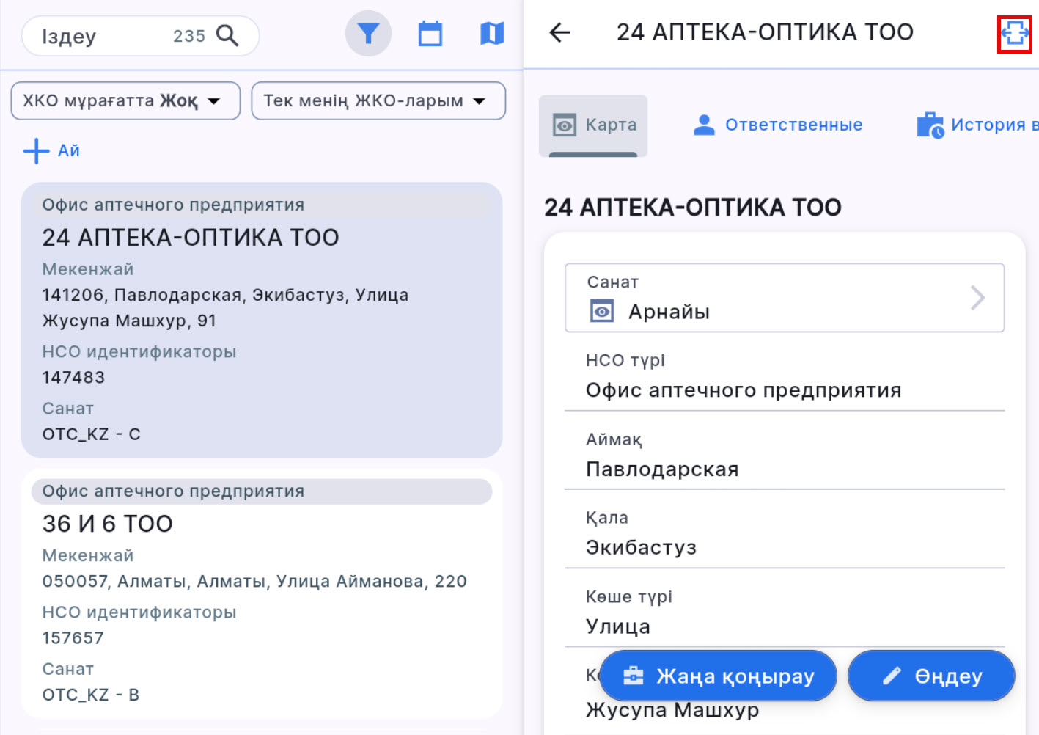Select the 36 И 6 ТОО card
Screen dimensions: 1039x735
pos(261,594)
